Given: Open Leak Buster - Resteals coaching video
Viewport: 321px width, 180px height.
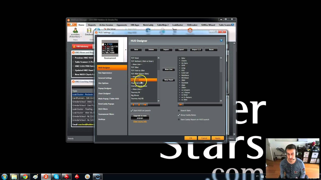Looking at the screenshot, I should 83,94.
